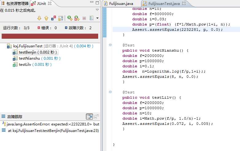Collapse the testLilv method fold marker
This screenshot has height=151, width=240.
coord(110,92)
